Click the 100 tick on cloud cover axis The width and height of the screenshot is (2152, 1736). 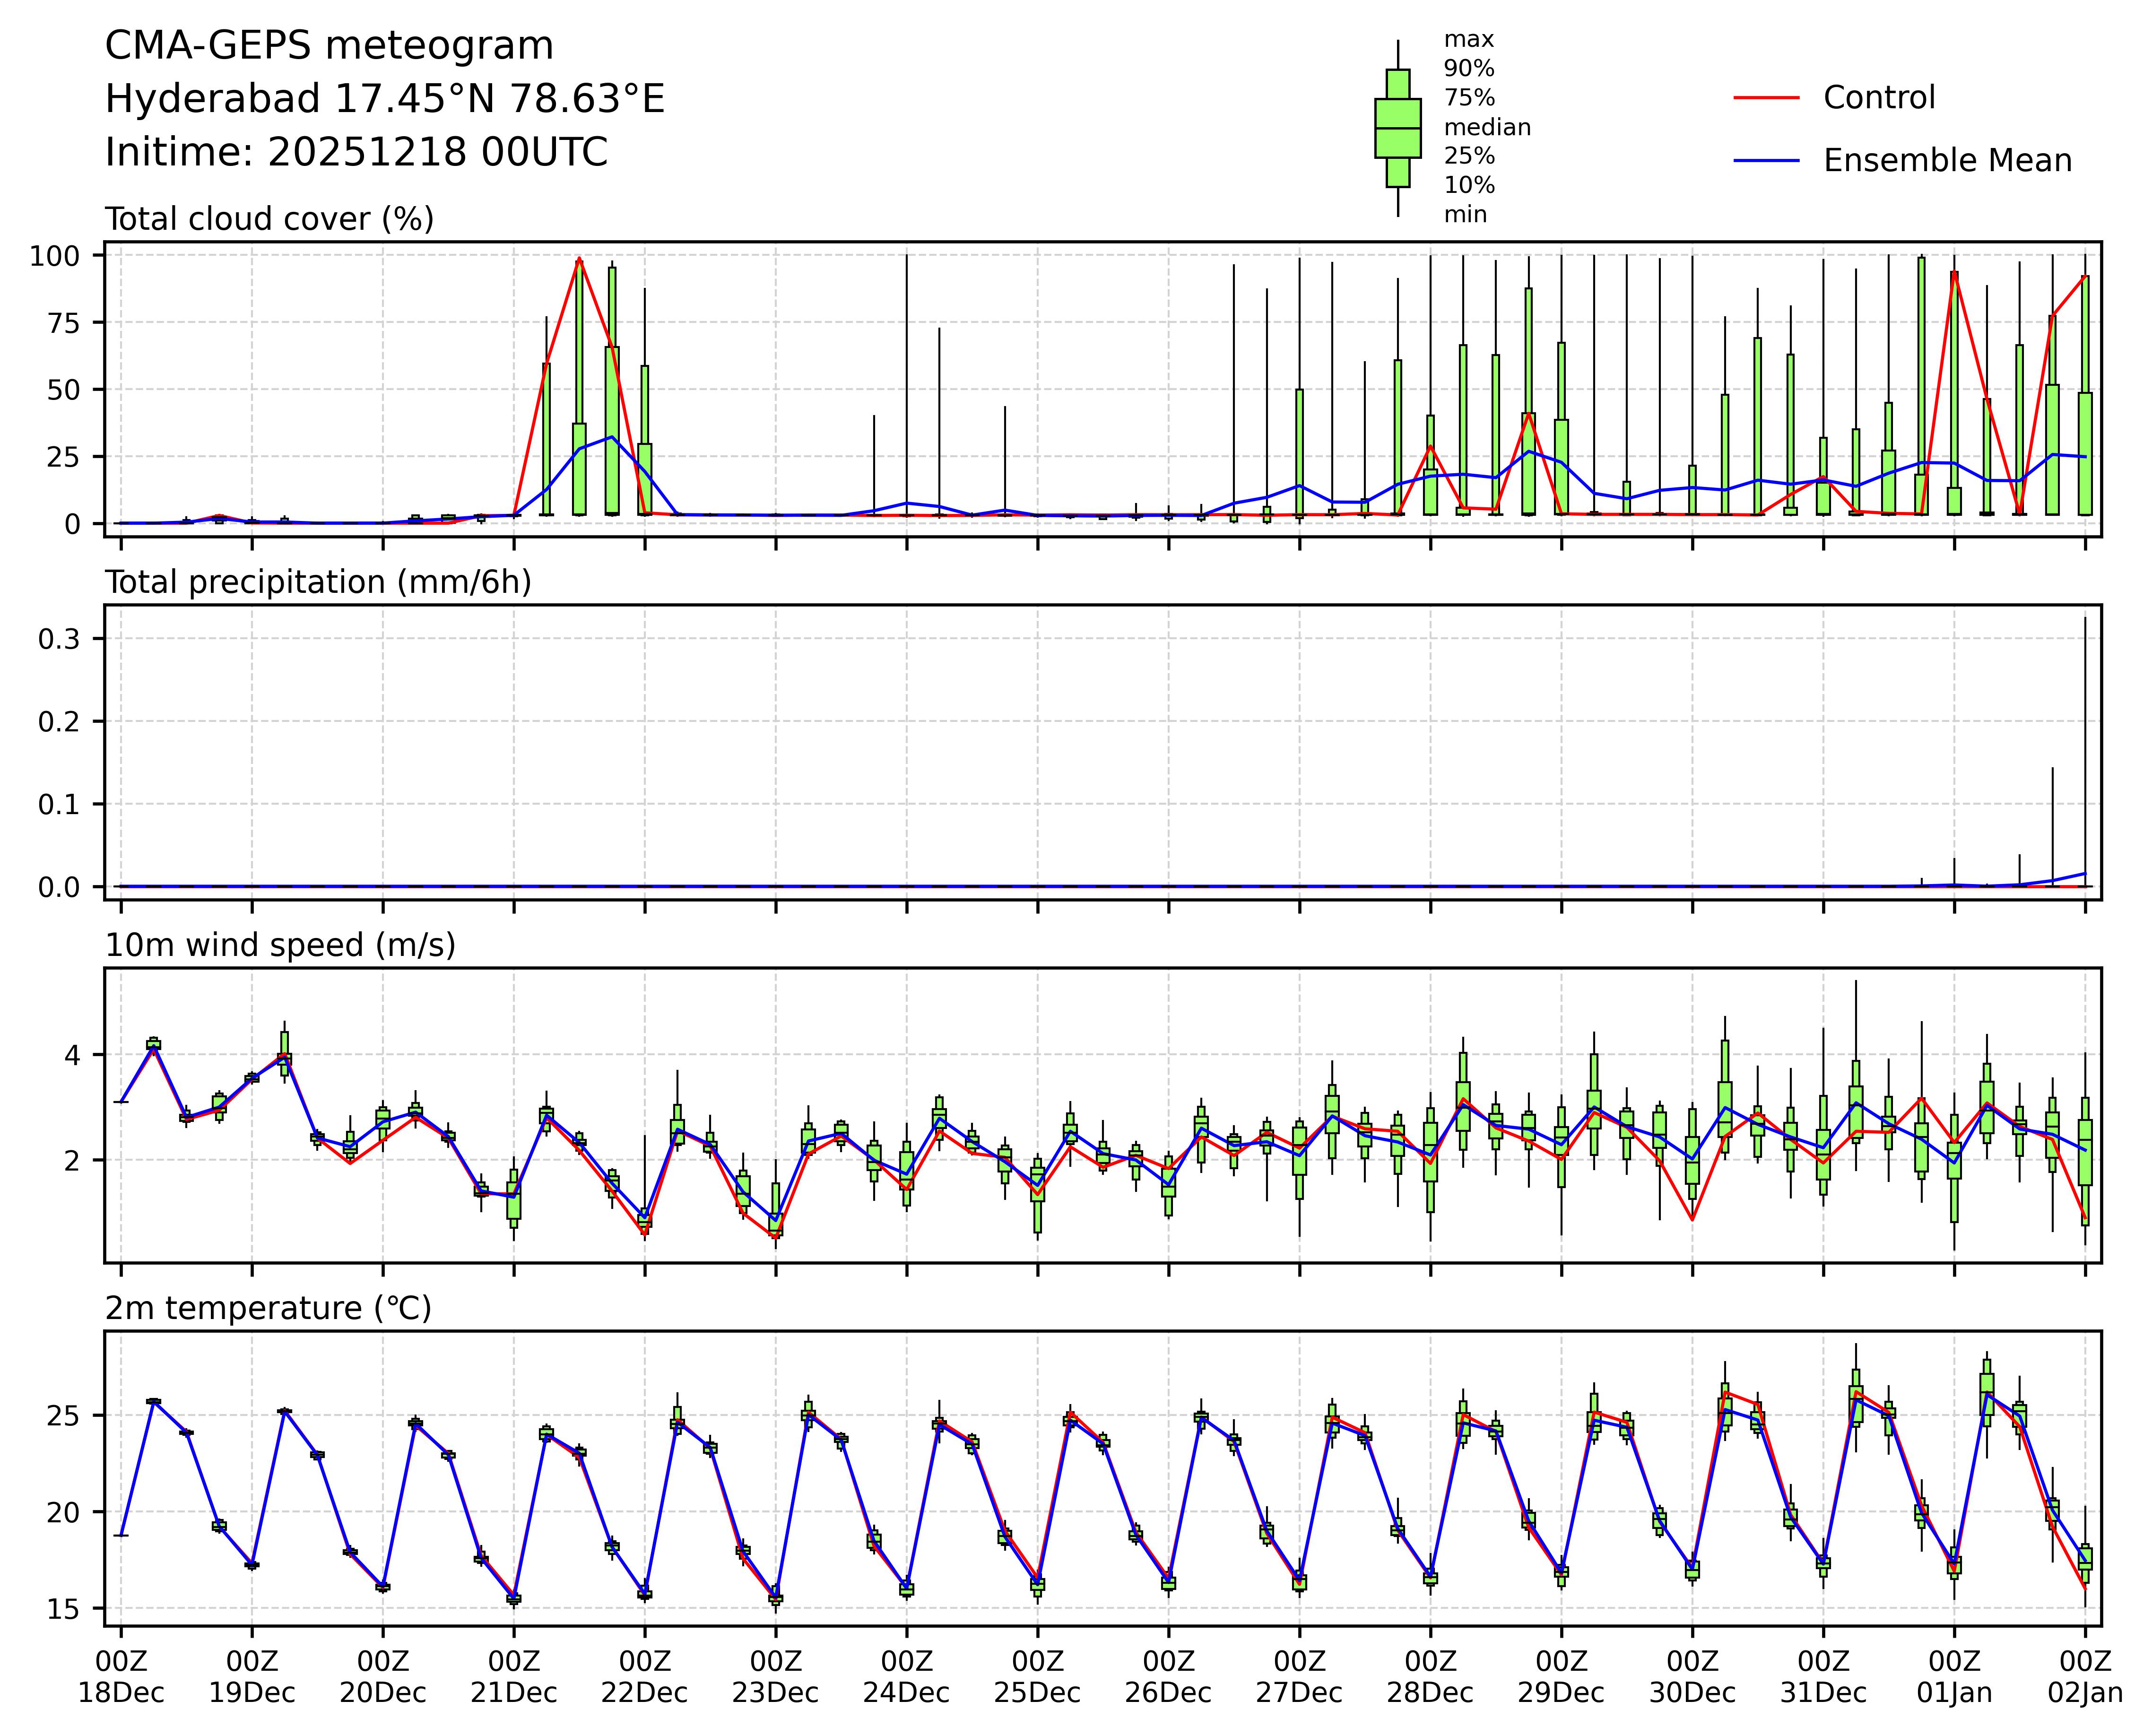[x=54, y=256]
